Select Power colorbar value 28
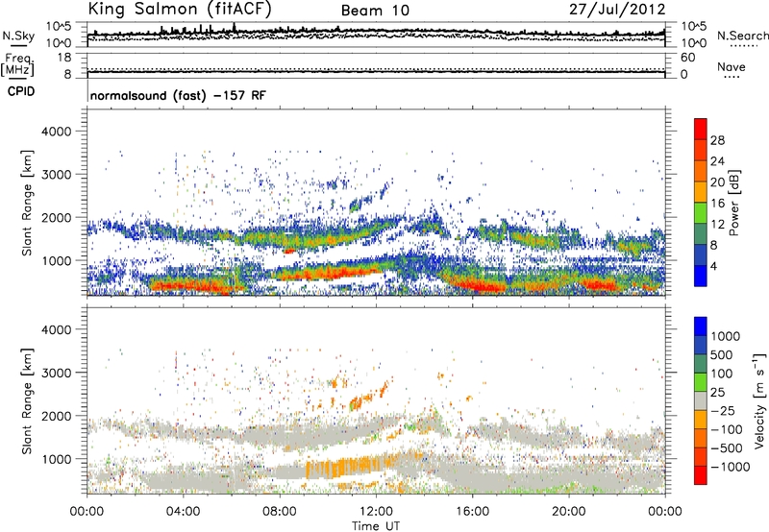The image size is (769, 532). pyautogui.click(x=717, y=140)
